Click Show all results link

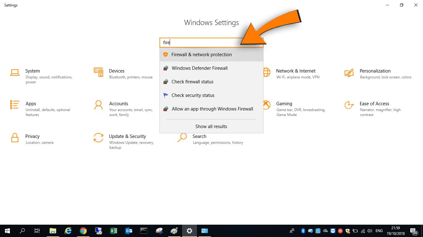click(x=211, y=127)
